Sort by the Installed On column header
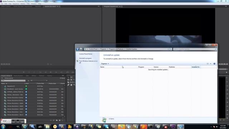The height and width of the screenshot is (129, 229). pos(196,67)
